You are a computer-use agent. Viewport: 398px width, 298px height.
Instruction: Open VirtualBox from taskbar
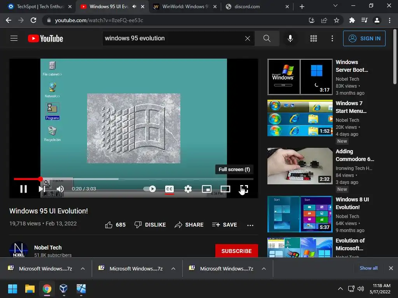[x=63, y=289]
